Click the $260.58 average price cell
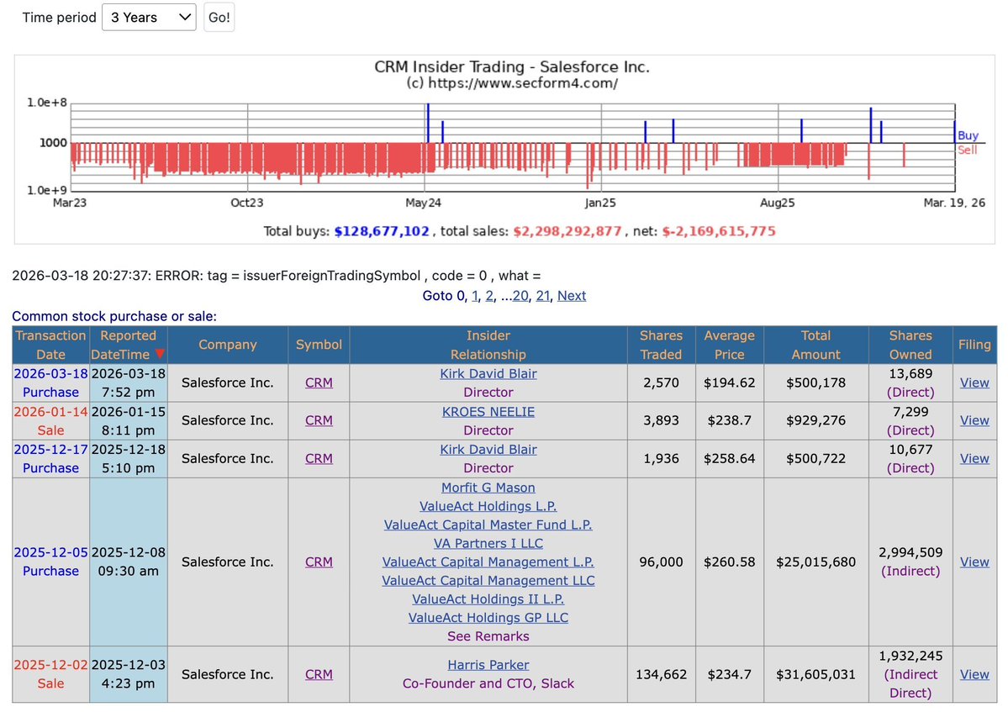 729,562
